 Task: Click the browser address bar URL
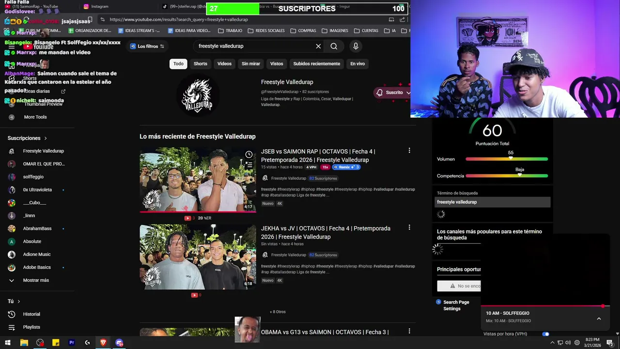click(179, 19)
